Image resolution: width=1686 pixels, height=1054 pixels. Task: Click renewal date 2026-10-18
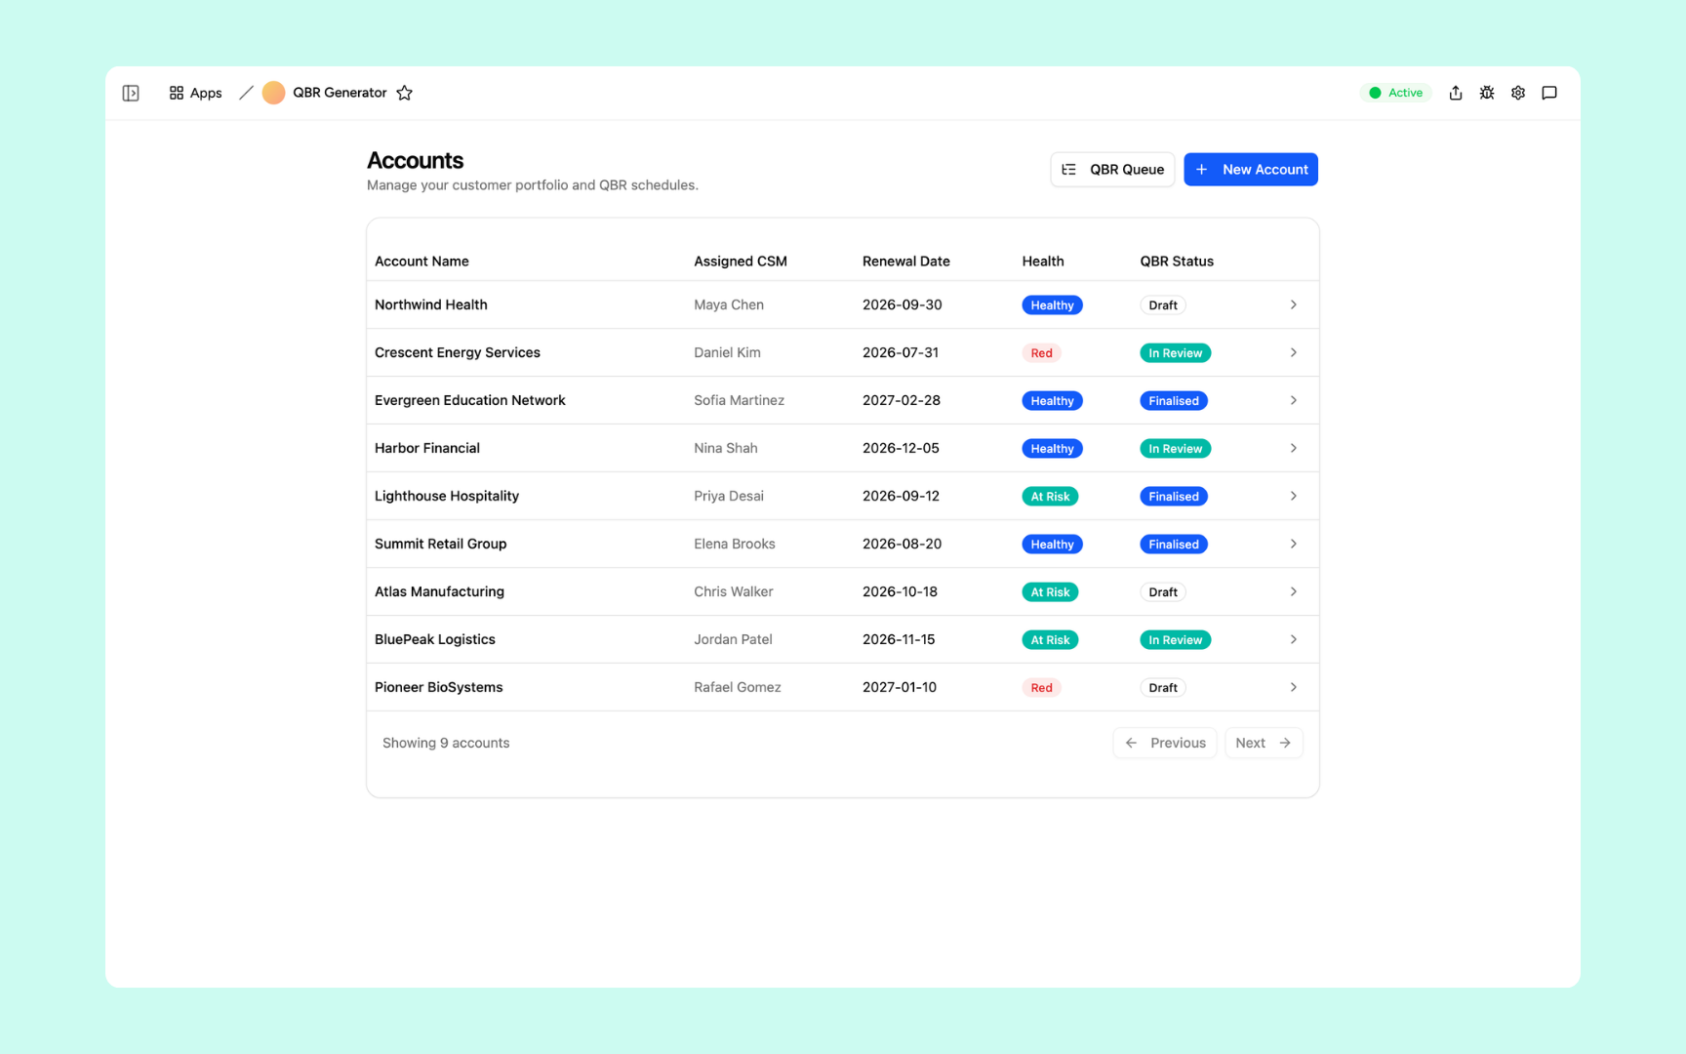point(900,591)
